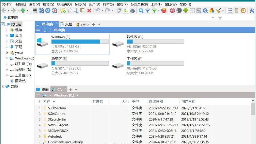Click the 修改日期 column header
Image resolution: width=256 pixels, height=144 pixels.
click(156, 101)
